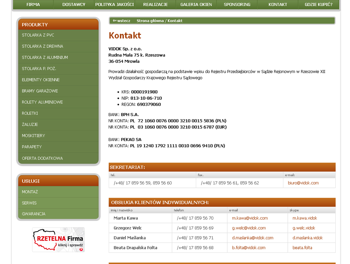This screenshot has height=264, width=350.
Task: Go back using the wstecz arrow link
Action: [x=122, y=21]
